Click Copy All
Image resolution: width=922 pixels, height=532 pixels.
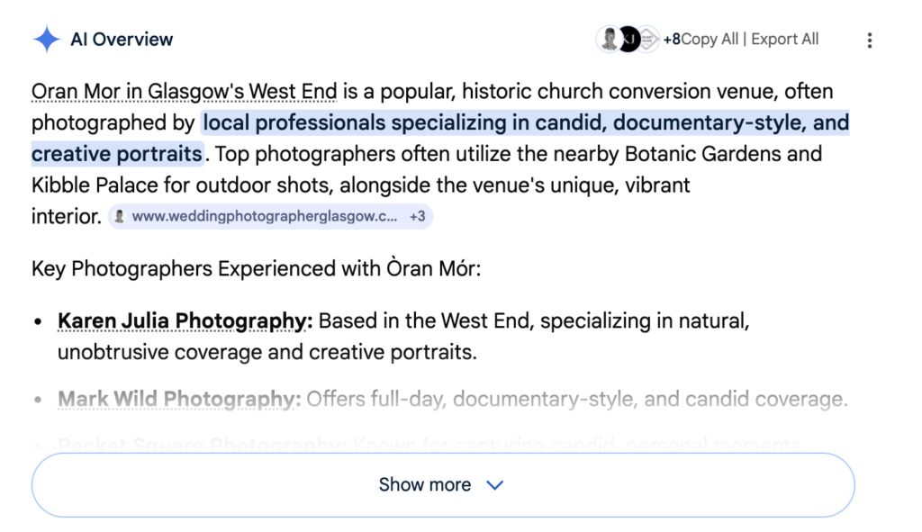coord(710,40)
